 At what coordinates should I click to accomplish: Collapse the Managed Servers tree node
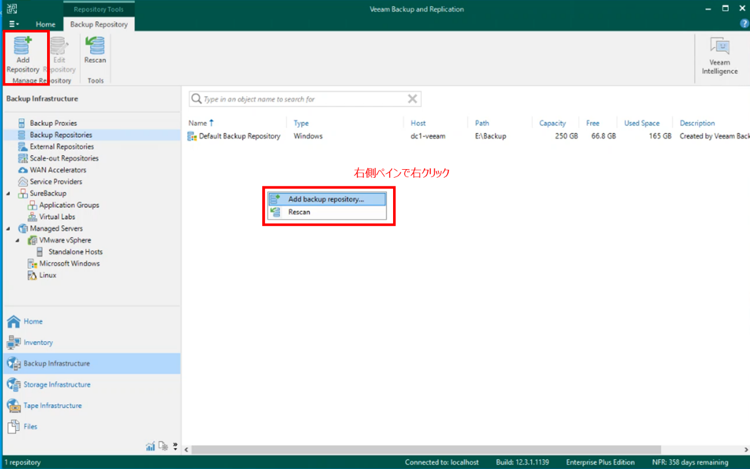[8, 229]
